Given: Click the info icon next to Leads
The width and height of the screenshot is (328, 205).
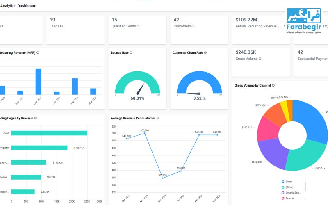Looking at the screenshot, I should click(x=61, y=26).
